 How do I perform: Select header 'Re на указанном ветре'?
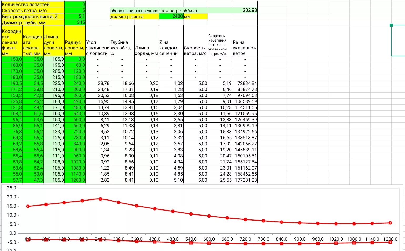pyautogui.click(x=245, y=41)
